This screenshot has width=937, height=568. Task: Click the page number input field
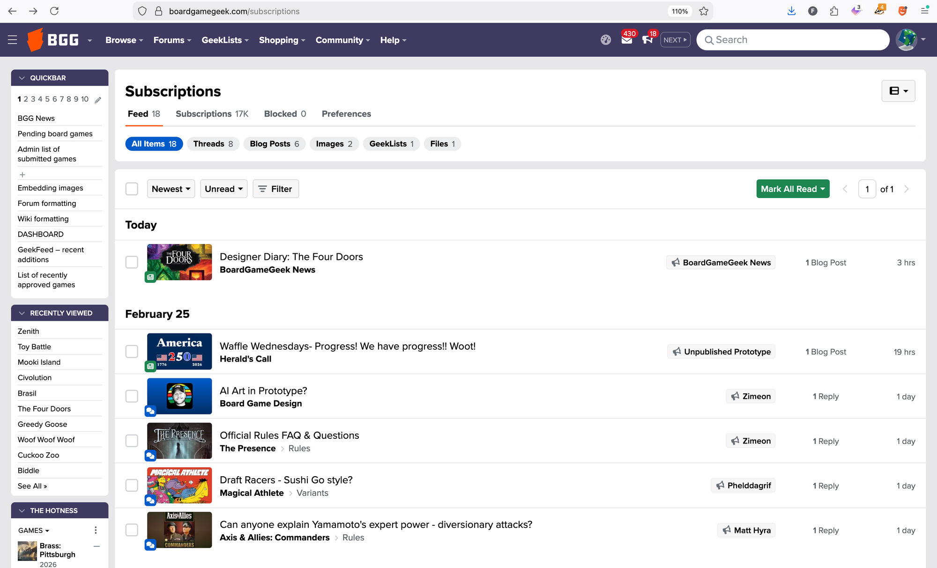coord(867,189)
